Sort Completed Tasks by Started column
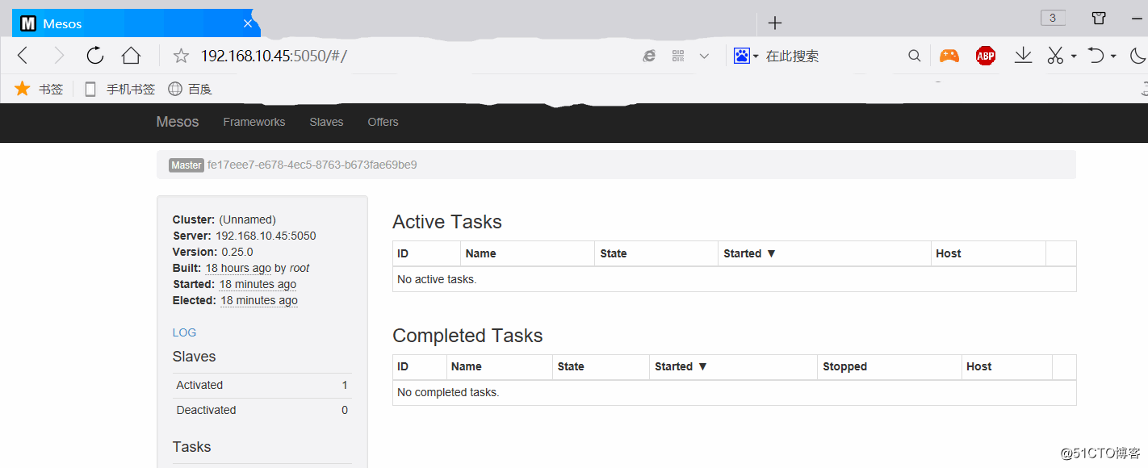 click(681, 366)
